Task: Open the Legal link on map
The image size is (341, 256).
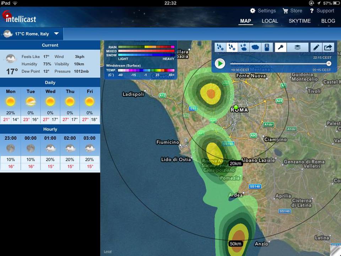Action: click(x=108, y=251)
